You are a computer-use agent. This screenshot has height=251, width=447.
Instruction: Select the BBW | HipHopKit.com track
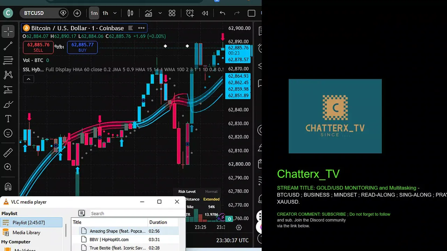click(125, 239)
